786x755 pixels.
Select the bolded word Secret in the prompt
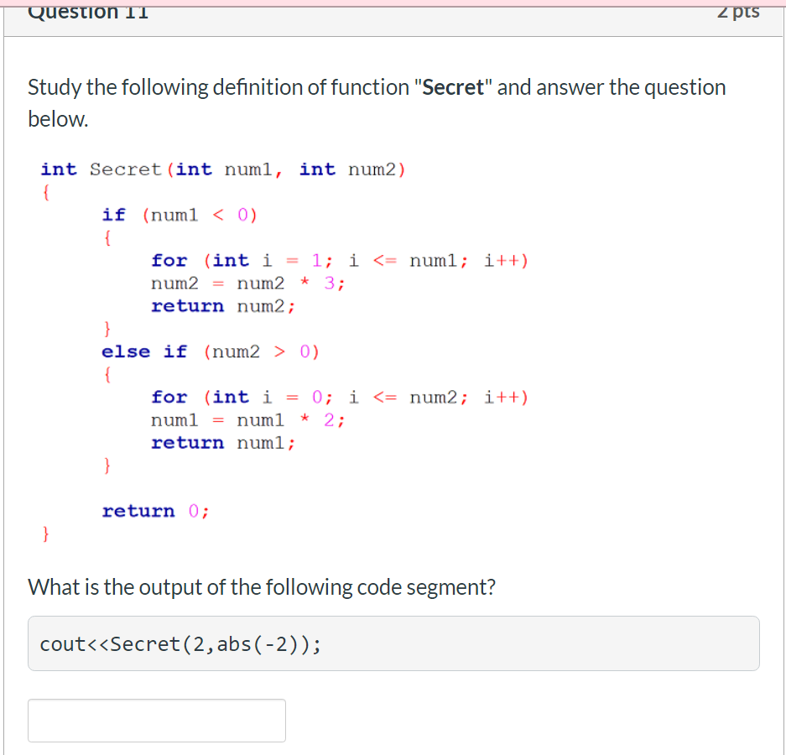pos(452,86)
